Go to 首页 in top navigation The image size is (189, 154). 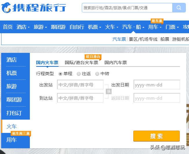(8, 27)
